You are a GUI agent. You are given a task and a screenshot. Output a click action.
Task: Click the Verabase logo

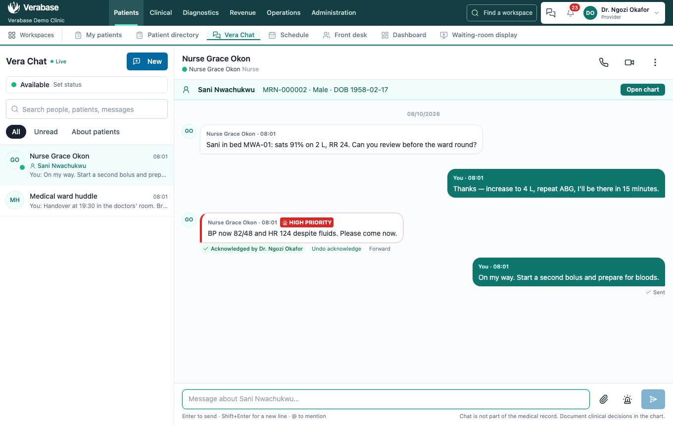34,8
